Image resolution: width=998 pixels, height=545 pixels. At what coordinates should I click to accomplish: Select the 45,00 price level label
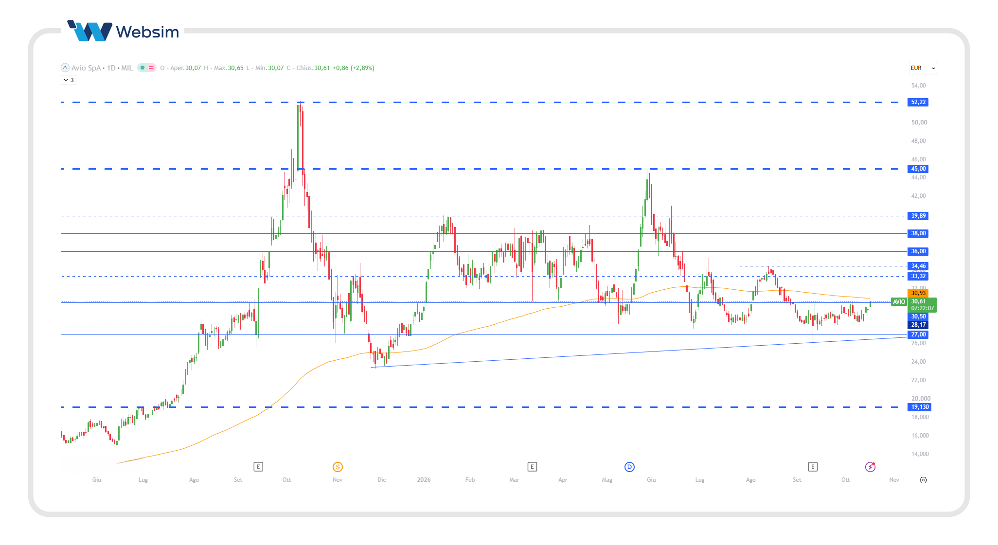pyautogui.click(x=918, y=169)
